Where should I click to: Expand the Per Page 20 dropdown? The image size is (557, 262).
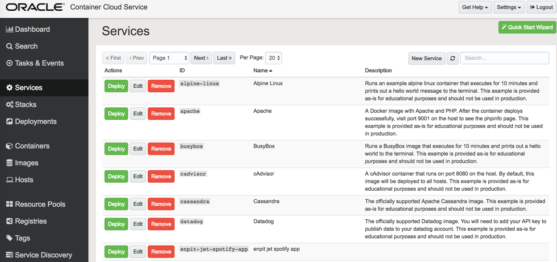(x=274, y=58)
